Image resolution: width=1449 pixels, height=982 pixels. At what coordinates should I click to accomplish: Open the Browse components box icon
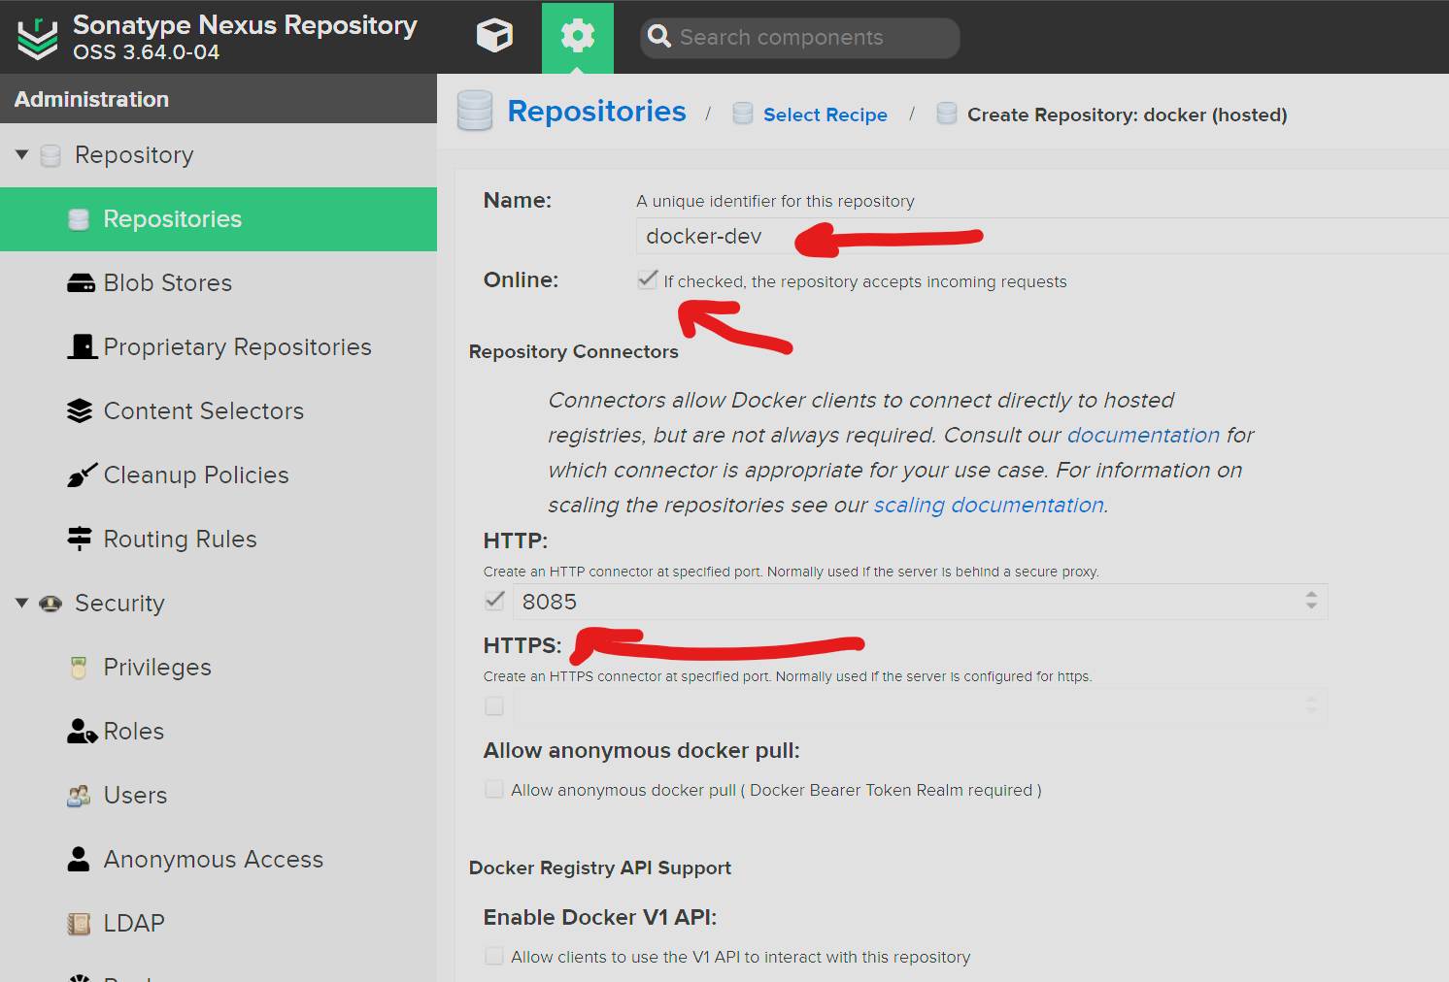493,35
